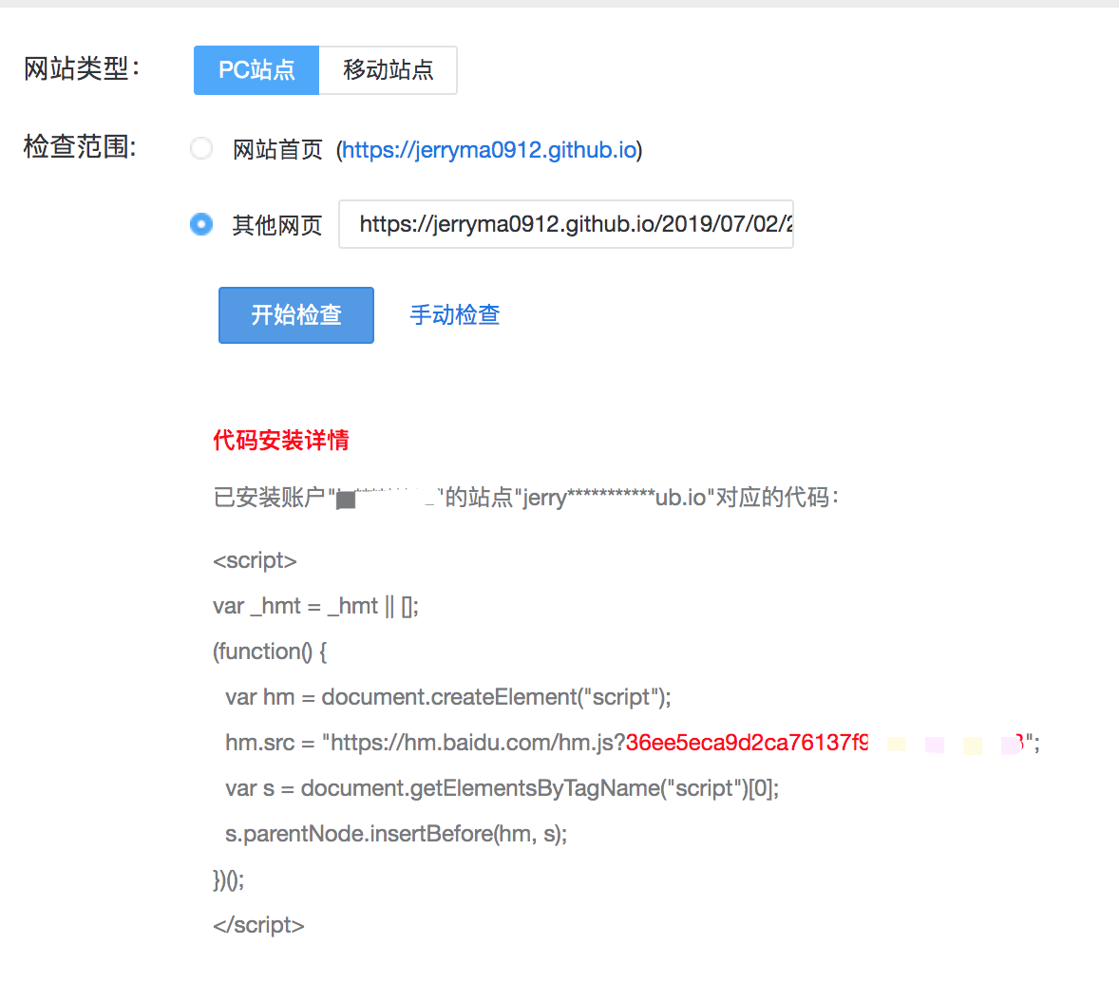Click the other-page URL input field
1119x982 pixels.
(566, 224)
